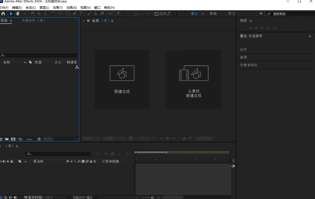
Task: Click the trash delete icon in project panel
Action: [x=39, y=139]
